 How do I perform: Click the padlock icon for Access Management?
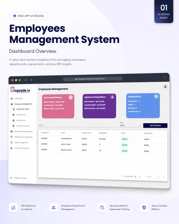[x=12, y=148]
